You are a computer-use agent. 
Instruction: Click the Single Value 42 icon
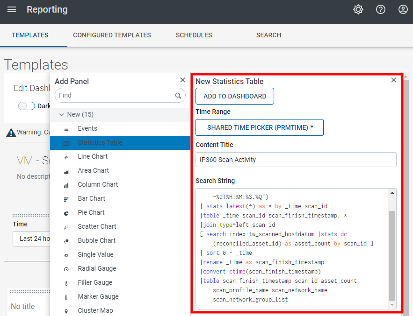point(66,255)
